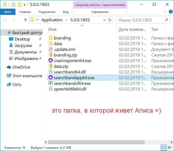The image size is (174, 151).
Task: Expand the ribbon with the chevron
Action: click(x=165, y=12)
